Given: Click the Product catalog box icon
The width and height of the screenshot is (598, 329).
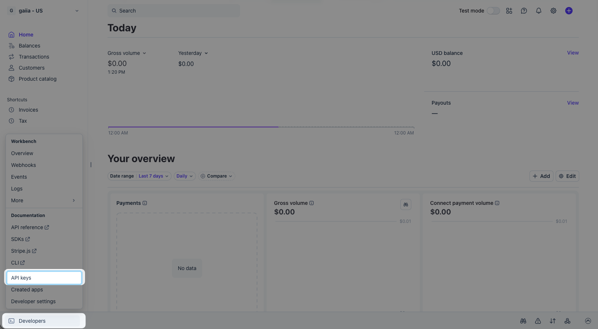Looking at the screenshot, I should (11, 79).
